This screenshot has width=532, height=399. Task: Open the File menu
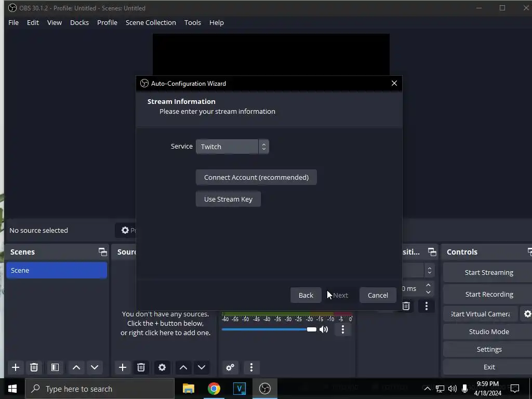[x=14, y=22]
